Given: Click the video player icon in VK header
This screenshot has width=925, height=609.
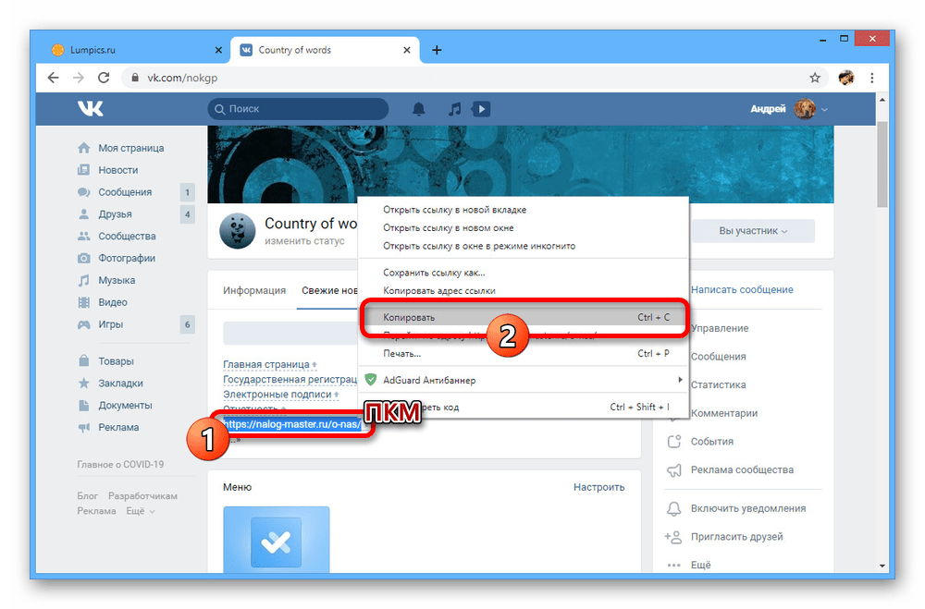Looking at the screenshot, I should (481, 109).
